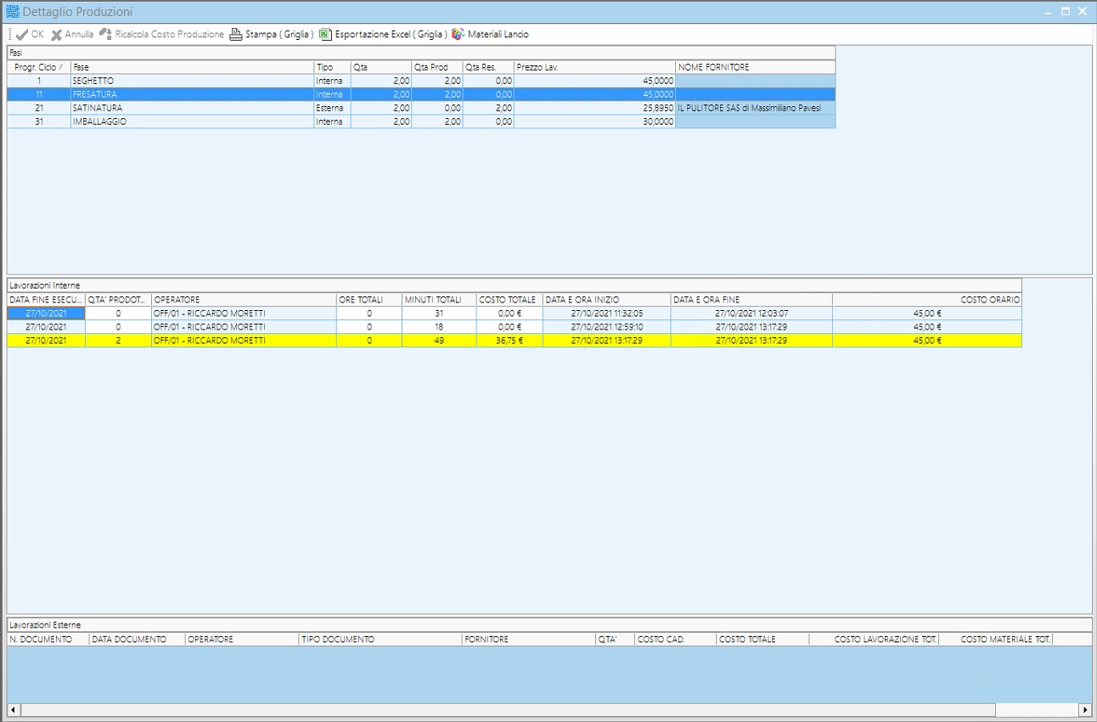The image size is (1097, 722).
Task: Click cost cell 36,75 €
Action: 509,341
